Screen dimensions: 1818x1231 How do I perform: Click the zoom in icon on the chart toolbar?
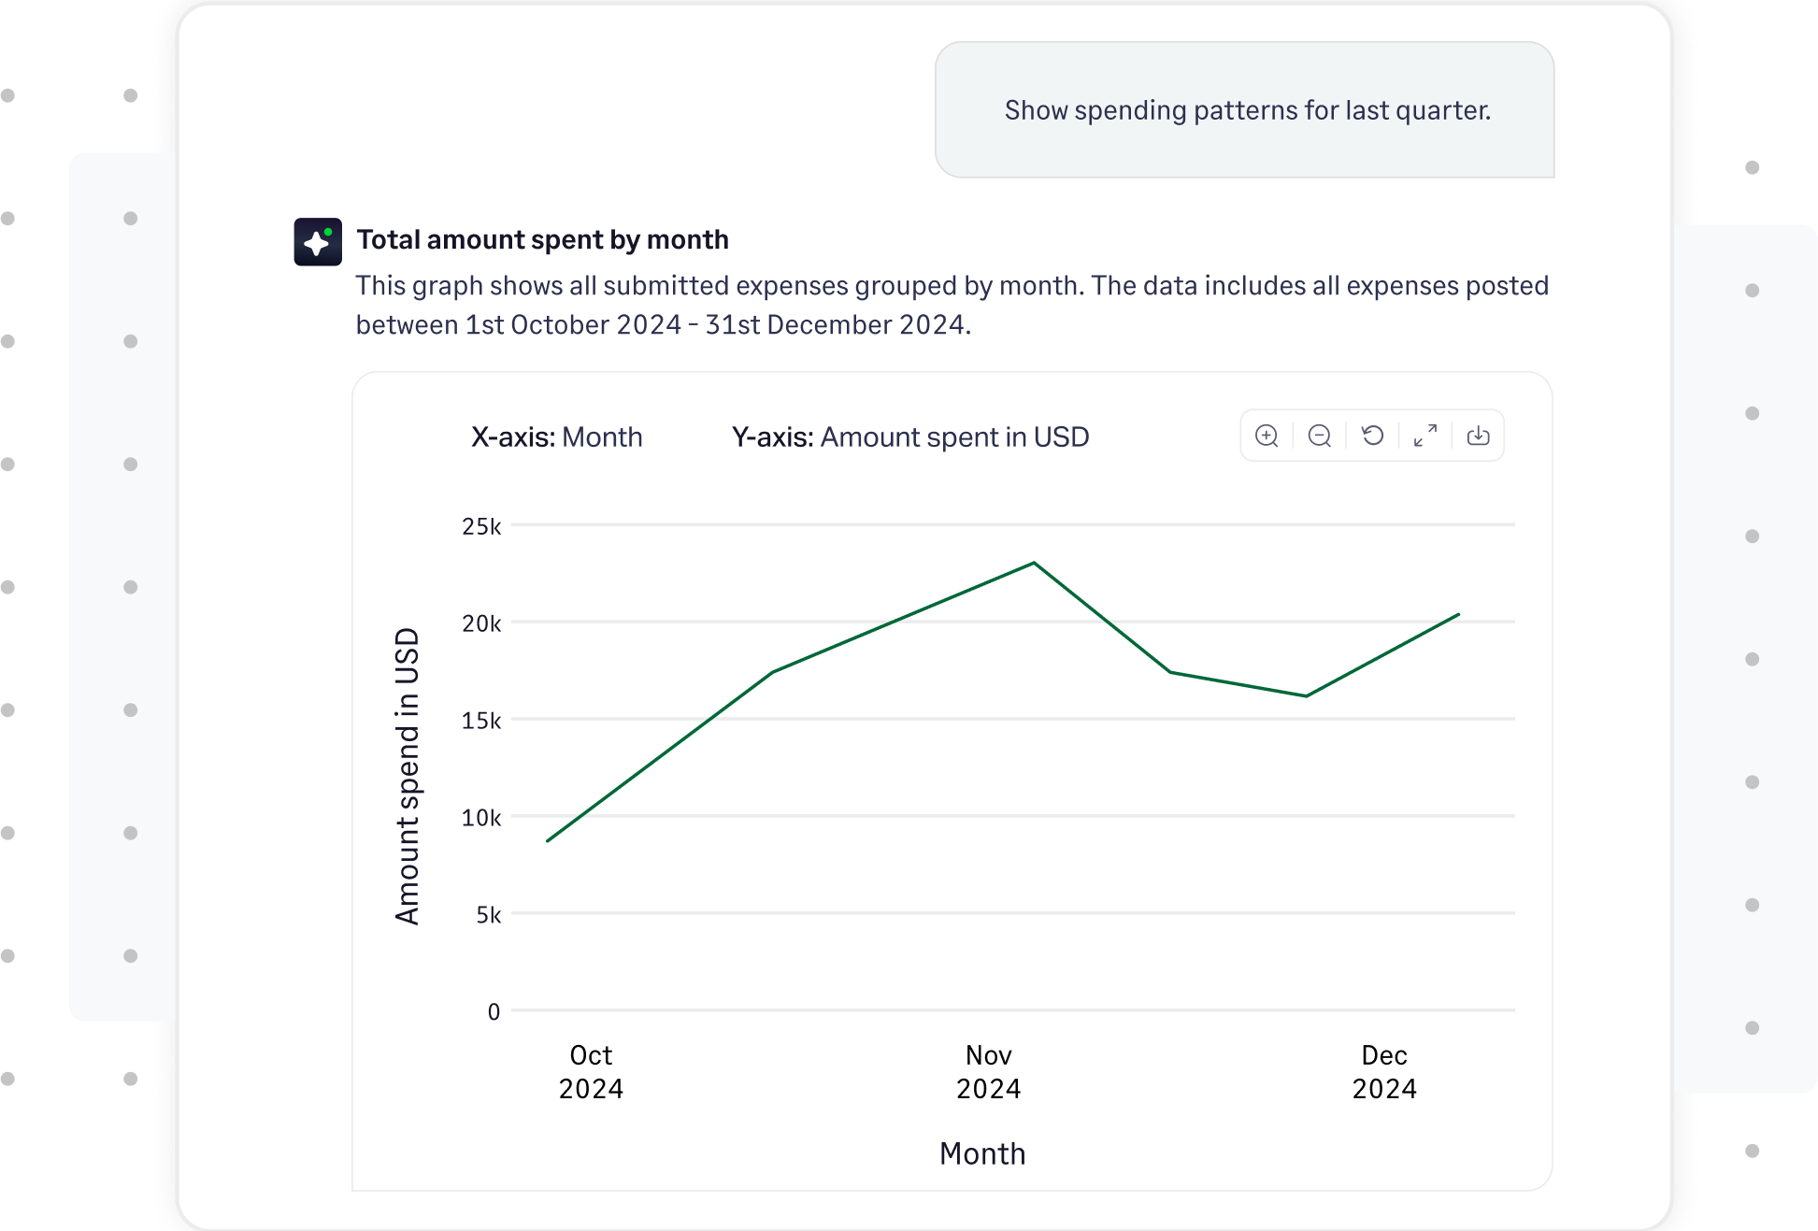point(1267,435)
